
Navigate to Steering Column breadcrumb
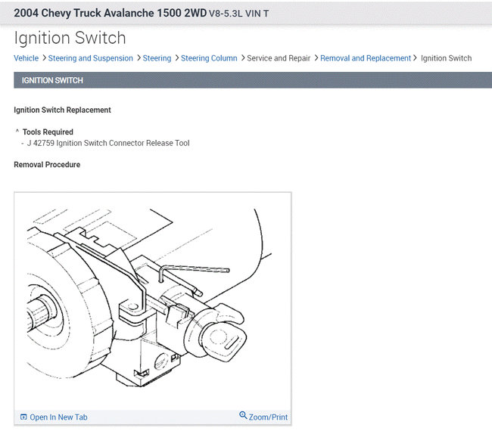(x=209, y=58)
